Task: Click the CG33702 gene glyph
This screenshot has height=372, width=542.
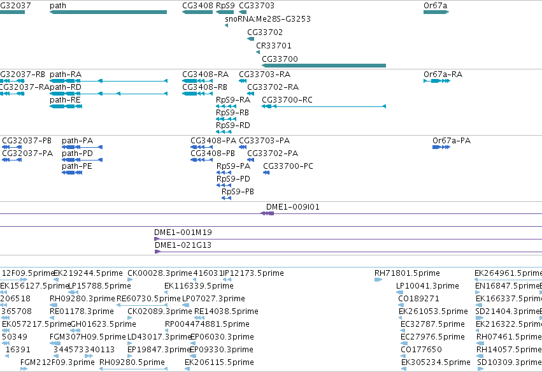Action: point(250,39)
